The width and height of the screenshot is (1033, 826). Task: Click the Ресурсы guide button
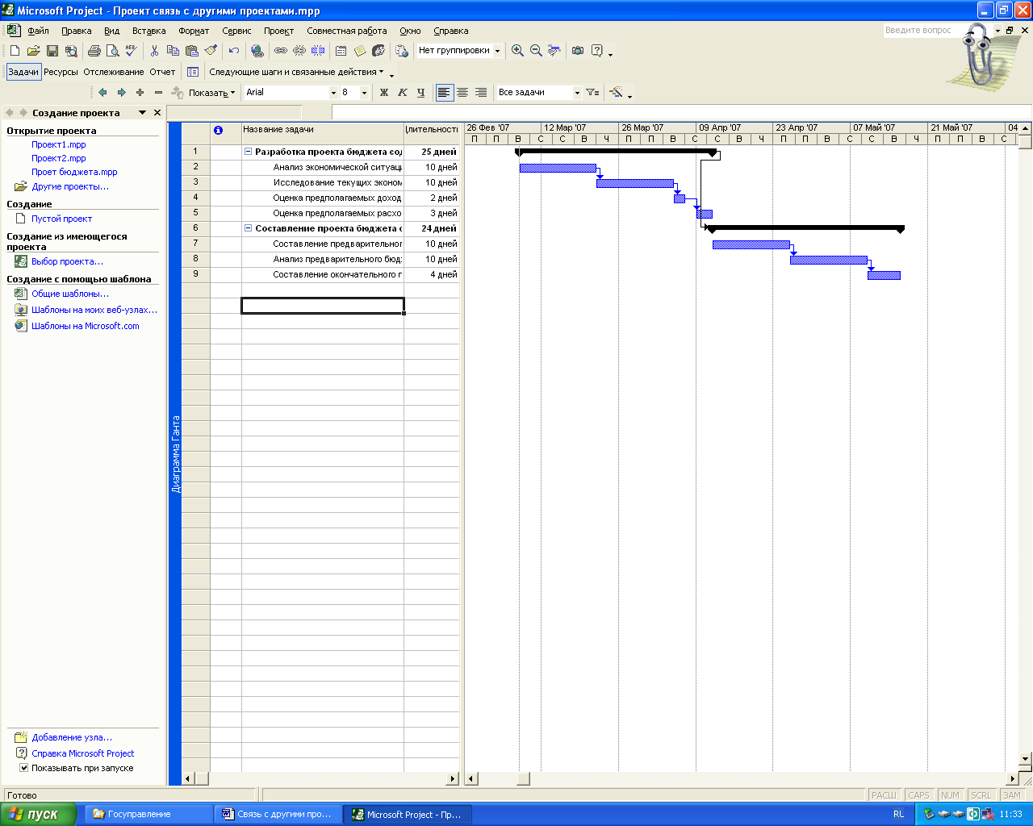pyautogui.click(x=61, y=72)
